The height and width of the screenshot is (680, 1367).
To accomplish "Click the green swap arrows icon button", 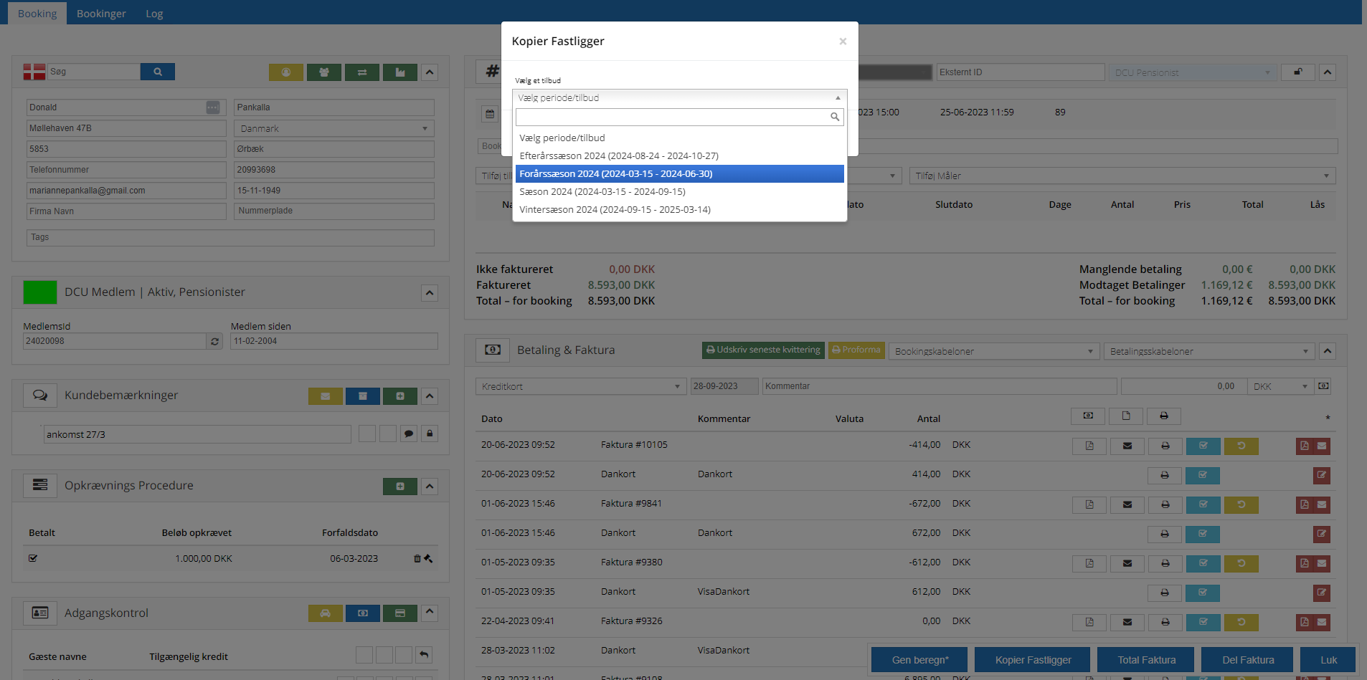I will [x=362, y=72].
